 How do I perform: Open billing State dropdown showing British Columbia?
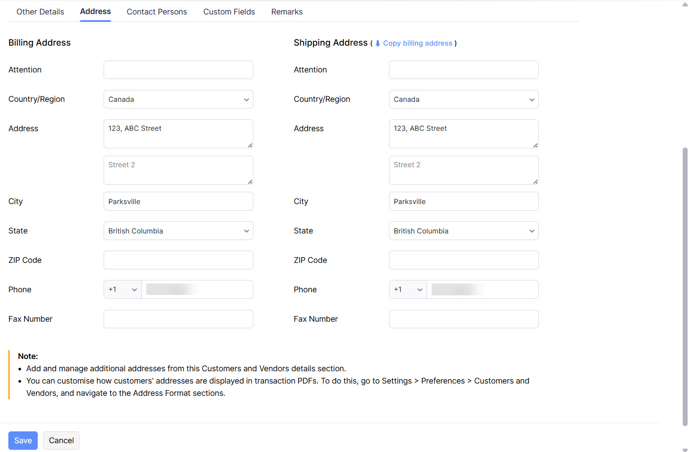tap(178, 231)
